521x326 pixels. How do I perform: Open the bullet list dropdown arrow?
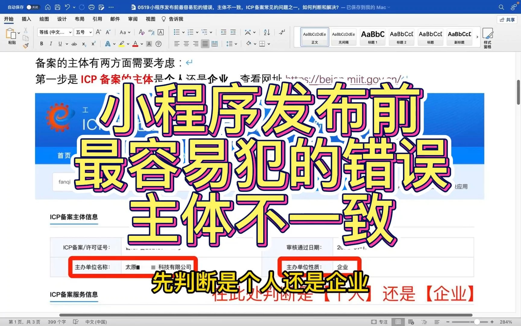(183, 32)
